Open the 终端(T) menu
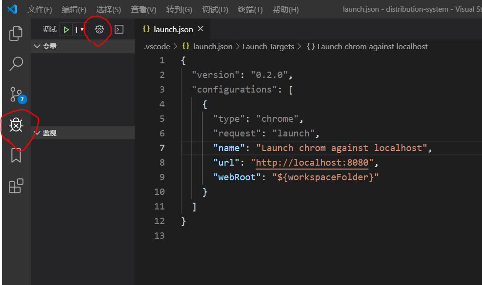482x285 pixels. click(x=250, y=10)
